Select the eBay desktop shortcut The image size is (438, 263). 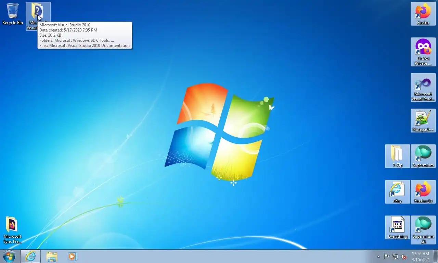pyautogui.click(x=398, y=192)
